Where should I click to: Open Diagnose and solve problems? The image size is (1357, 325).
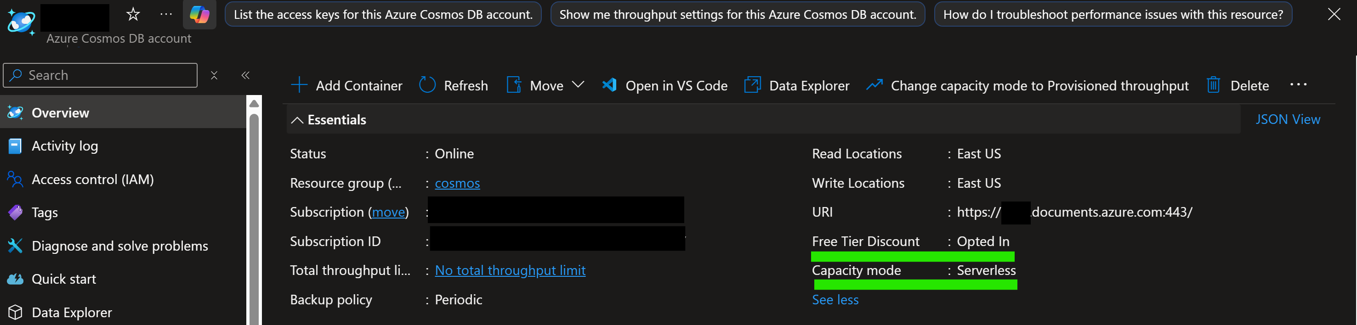(x=119, y=246)
